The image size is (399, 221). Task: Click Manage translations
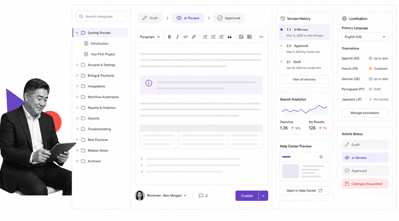pyautogui.click(x=365, y=113)
